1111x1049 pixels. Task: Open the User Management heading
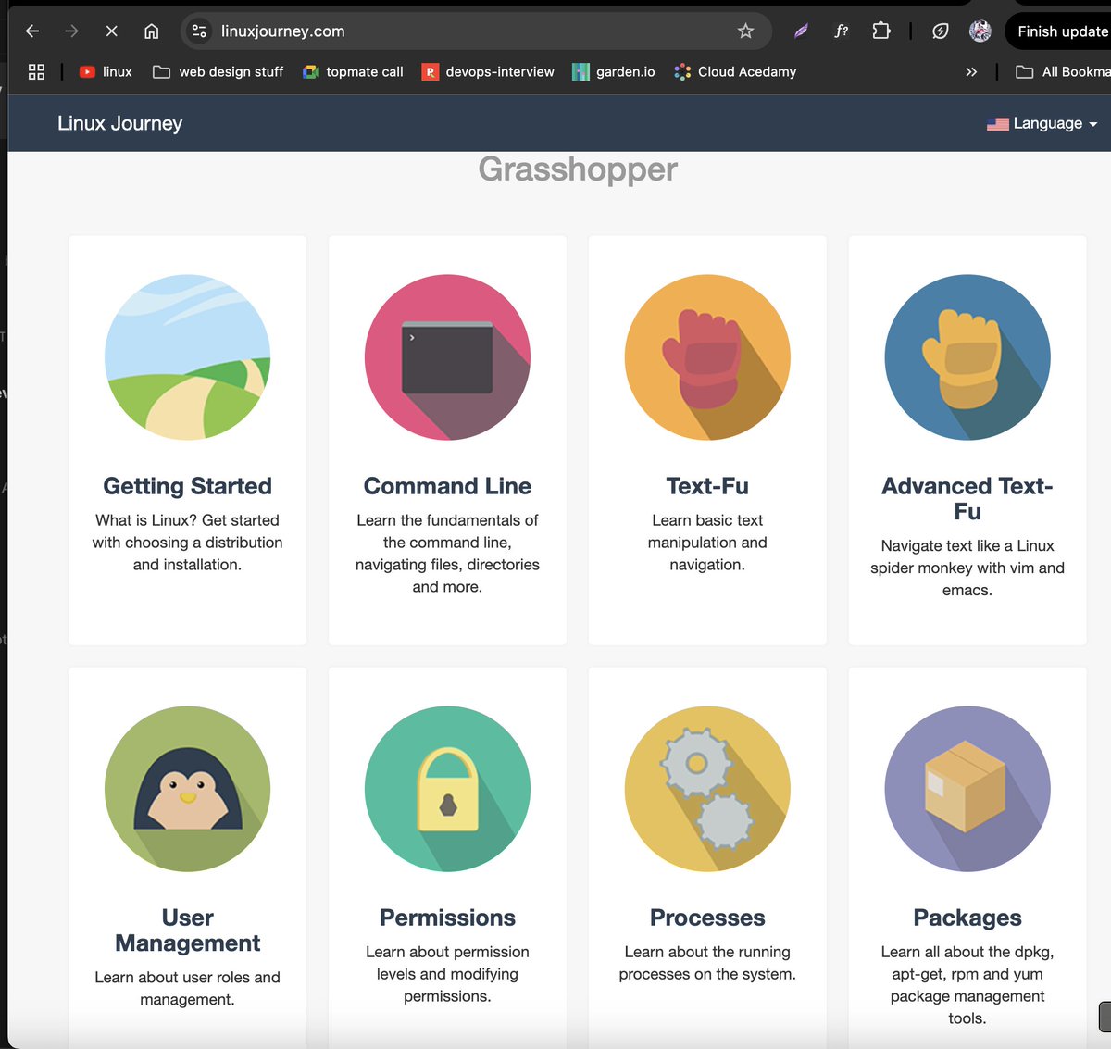click(x=187, y=930)
